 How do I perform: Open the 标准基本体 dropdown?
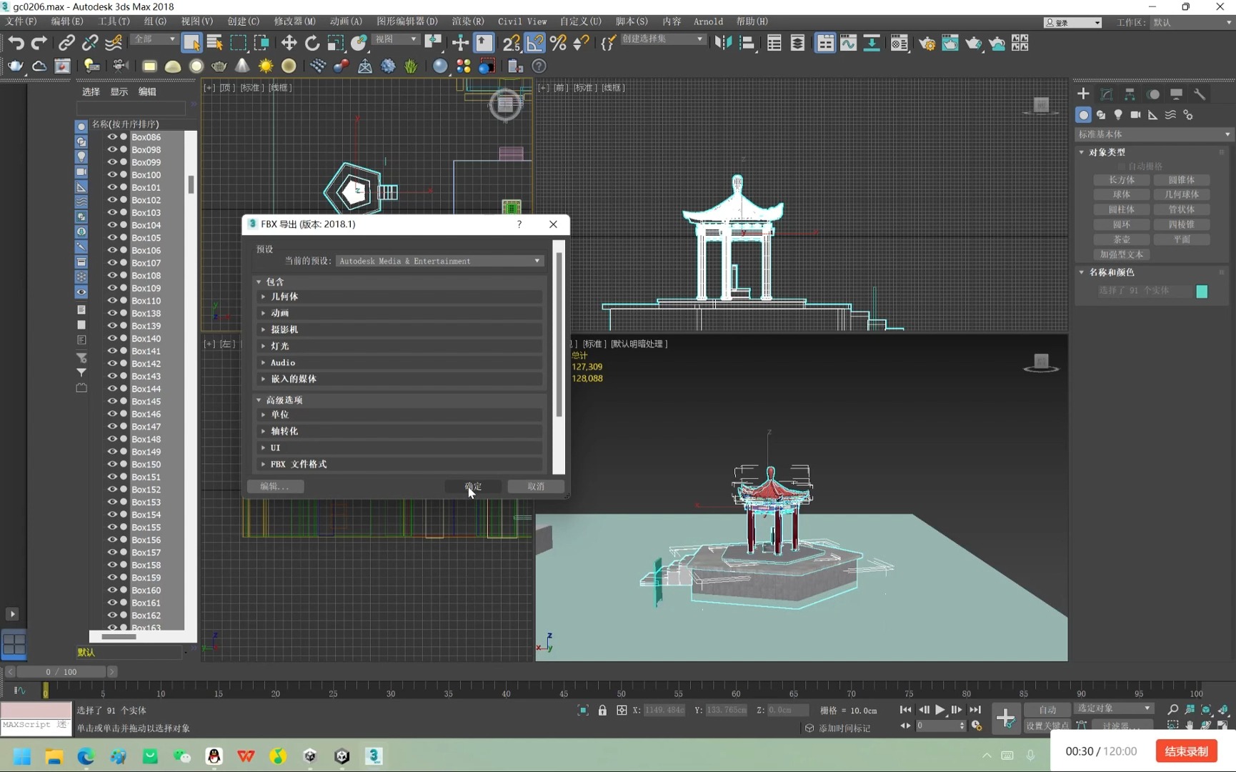[x=1154, y=134]
